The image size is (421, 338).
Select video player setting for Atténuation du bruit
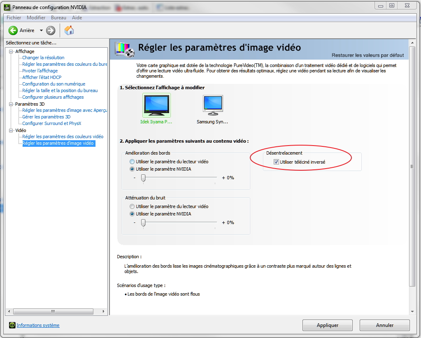(132, 206)
